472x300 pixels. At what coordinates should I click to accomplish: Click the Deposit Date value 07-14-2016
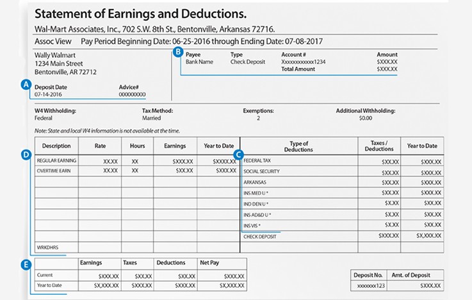click(49, 95)
